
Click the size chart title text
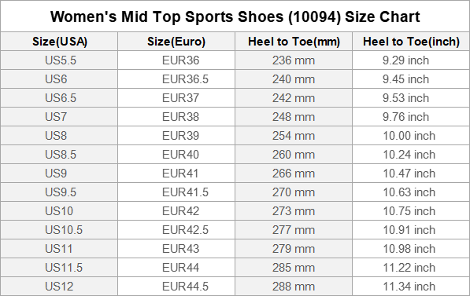pos(235,16)
